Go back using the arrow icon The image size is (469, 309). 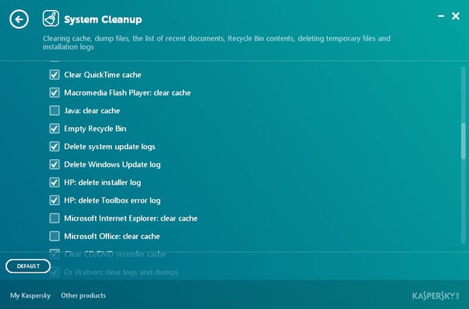(19, 19)
